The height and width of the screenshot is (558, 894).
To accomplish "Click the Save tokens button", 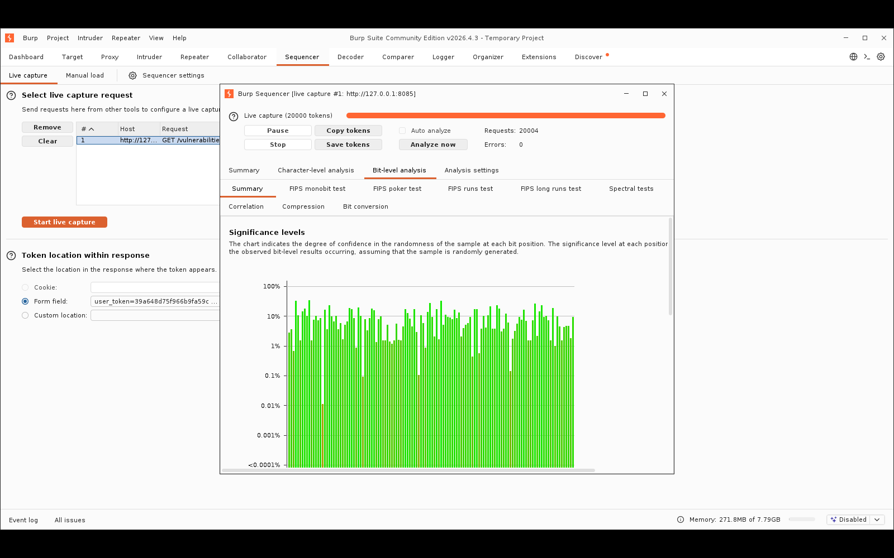I will [x=348, y=145].
